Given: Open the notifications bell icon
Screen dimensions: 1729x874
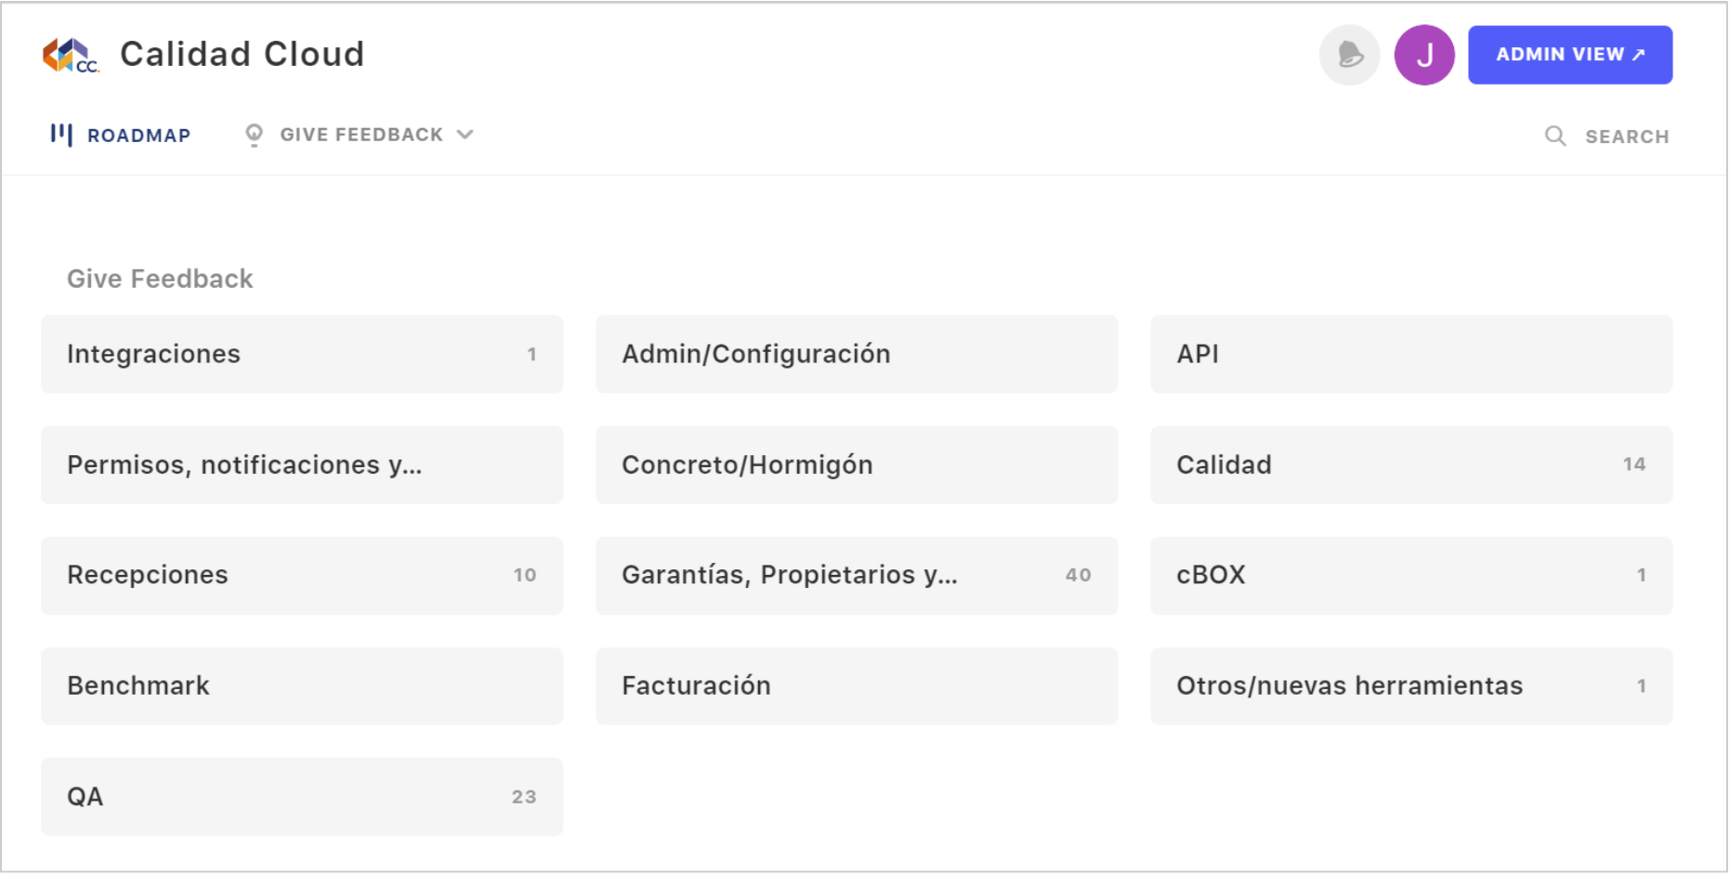Looking at the screenshot, I should [1349, 55].
